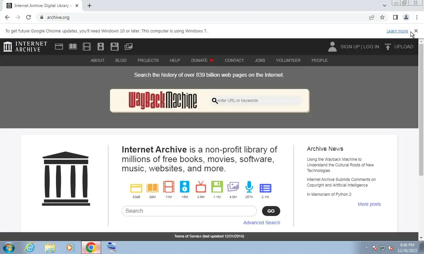Open the VOLUNTEER menu item
This screenshot has height=254, width=424.
click(288, 61)
